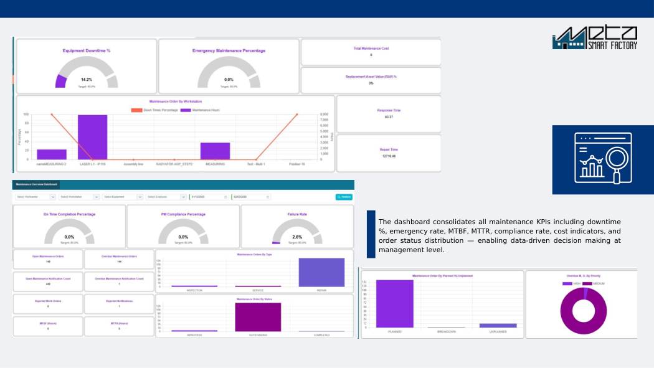This screenshot has height=368, width=654.
Task: Click the Total Maintenance Cost card
Action: [371, 52]
